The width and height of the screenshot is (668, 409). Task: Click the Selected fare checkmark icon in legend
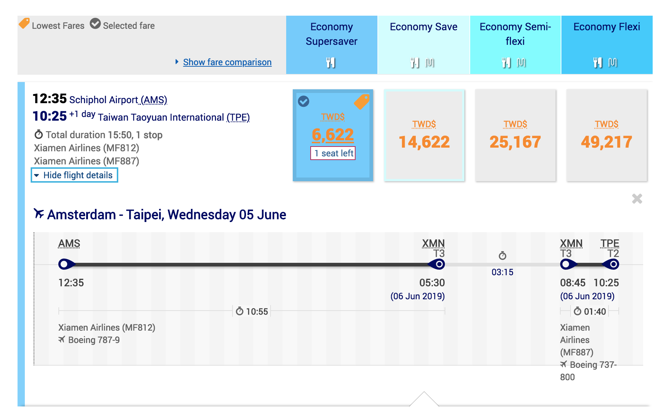click(95, 23)
